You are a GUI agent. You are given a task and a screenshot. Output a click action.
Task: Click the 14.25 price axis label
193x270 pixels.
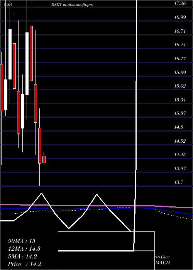coord(180,155)
